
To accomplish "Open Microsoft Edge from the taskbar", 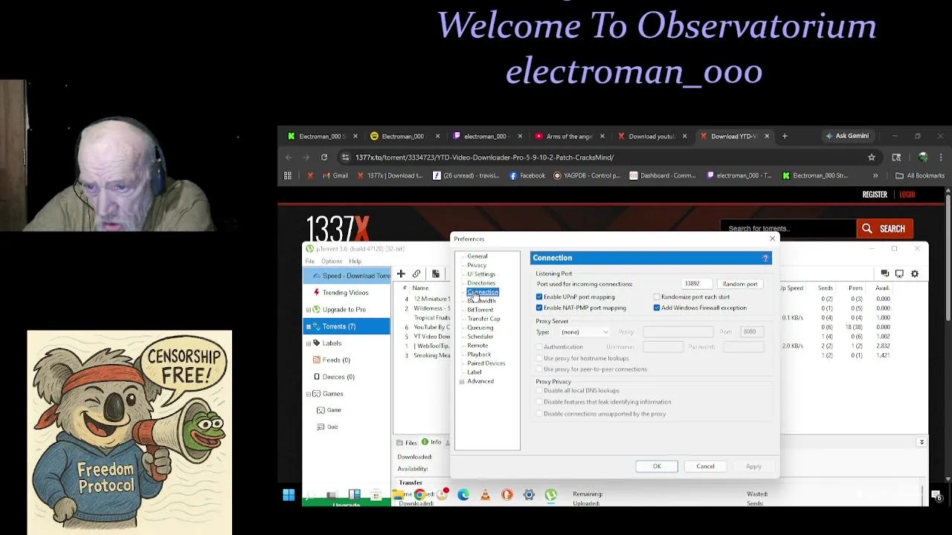I will 463,495.
